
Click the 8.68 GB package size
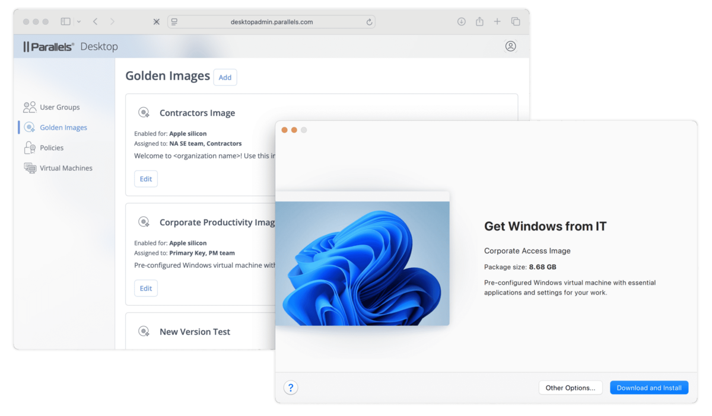pyautogui.click(x=542, y=267)
